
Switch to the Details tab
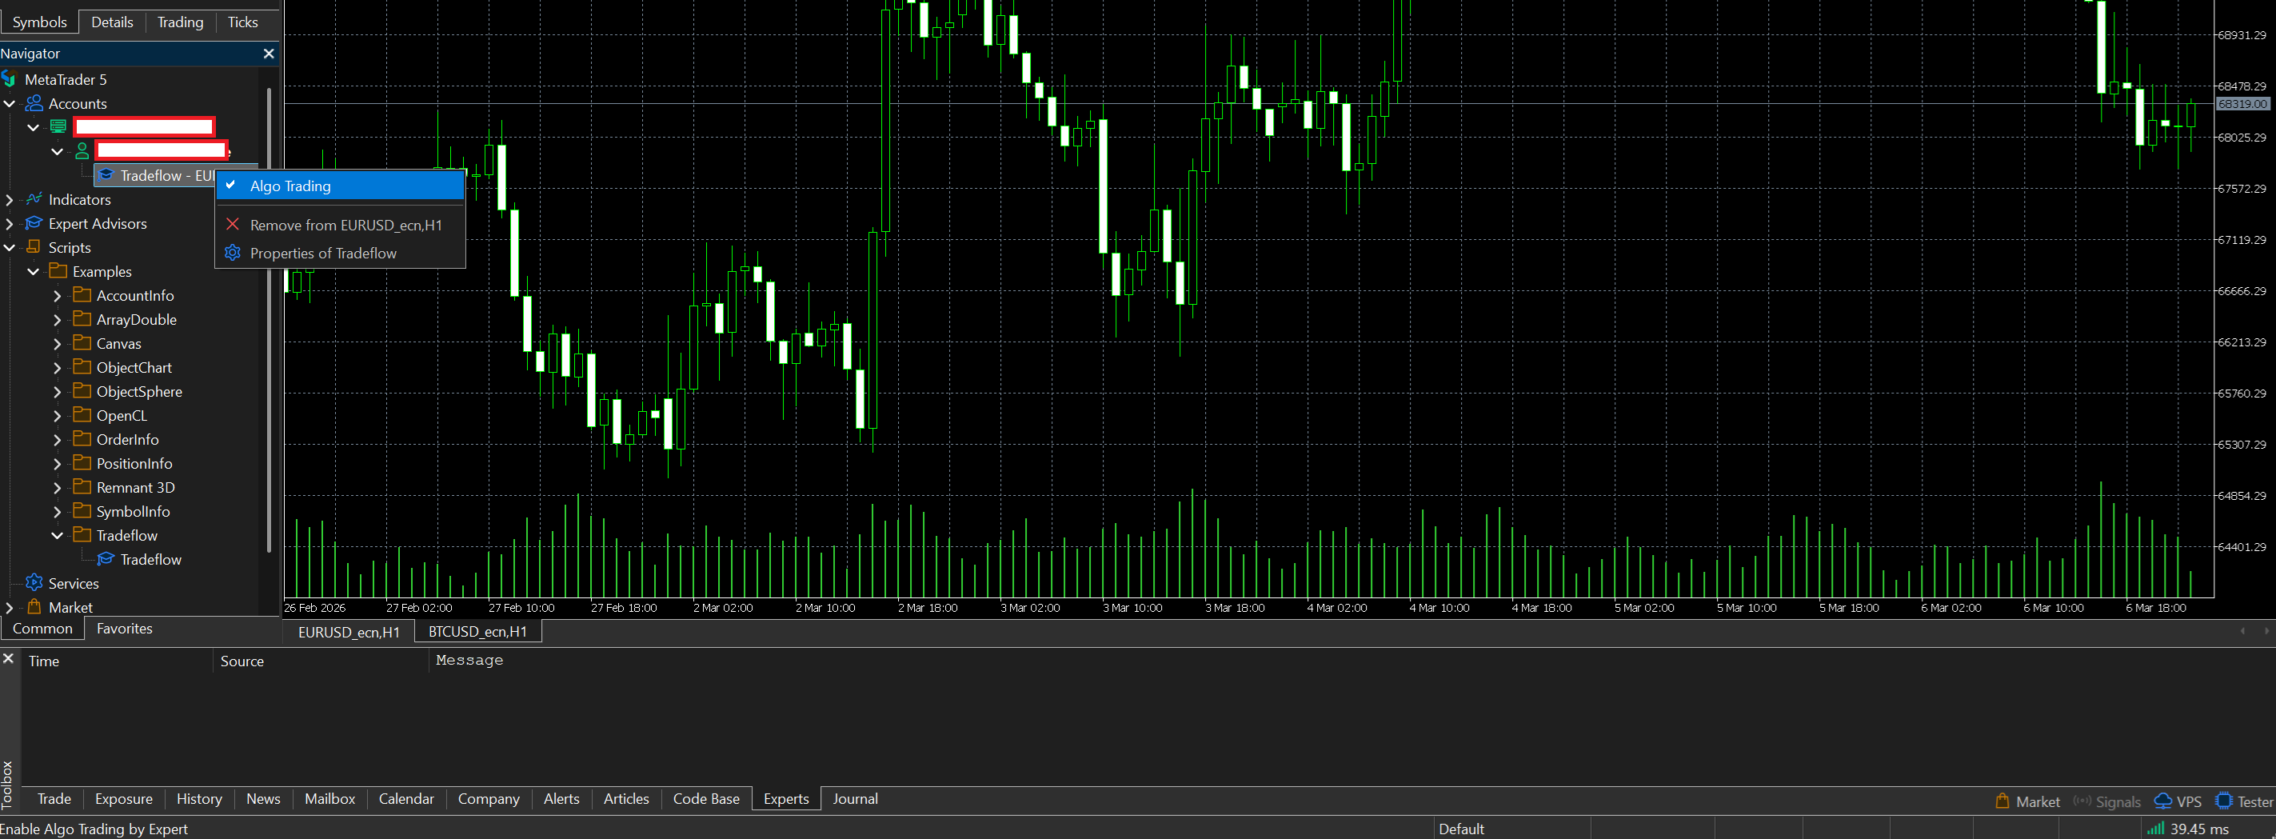[x=112, y=22]
